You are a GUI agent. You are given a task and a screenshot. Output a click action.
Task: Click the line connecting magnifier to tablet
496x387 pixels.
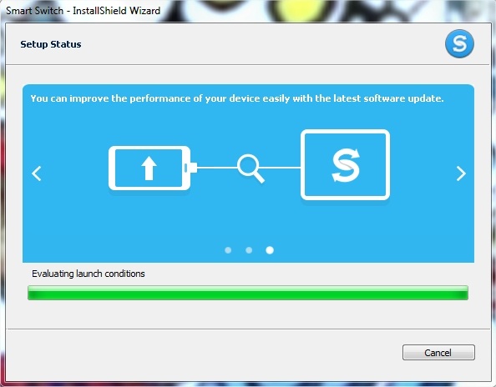(280, 168)
